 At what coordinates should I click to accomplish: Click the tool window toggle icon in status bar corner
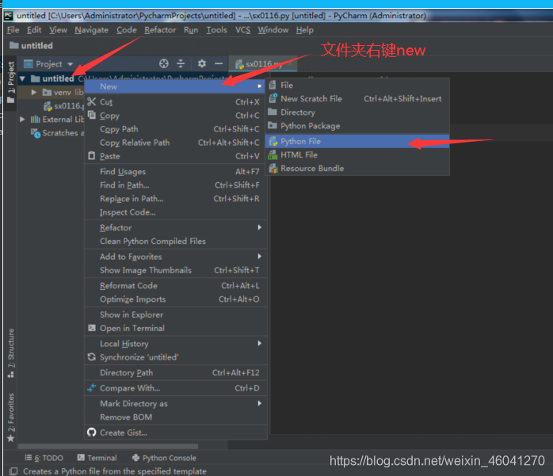click(13, 471)
